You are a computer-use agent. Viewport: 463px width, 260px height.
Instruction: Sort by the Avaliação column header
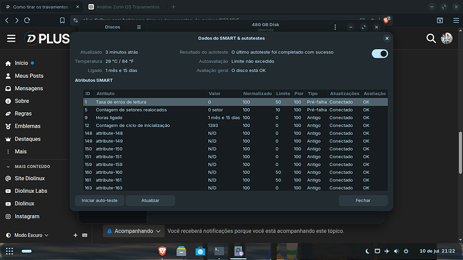click(x=374, y=93)
